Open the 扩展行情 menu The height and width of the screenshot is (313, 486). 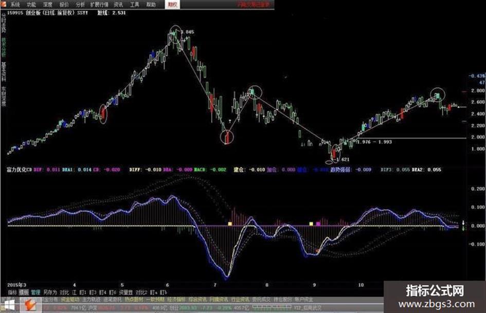pyautogui.click(x=99, y=5)
